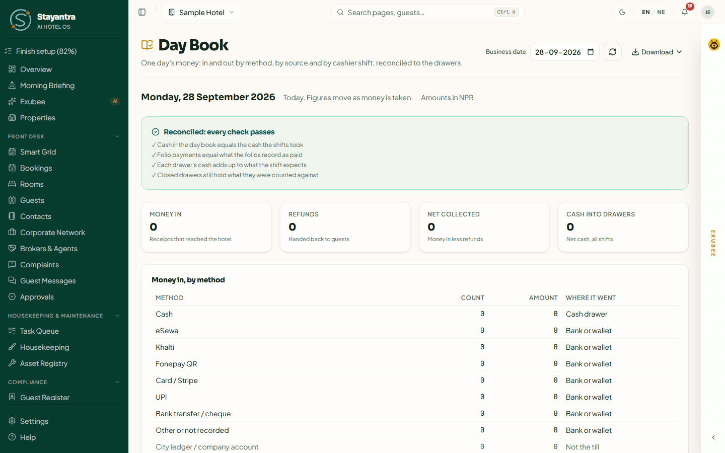The width and height of the screenshot is (725, 453).
Task: Open the Download dropdown
Action: [657, 52]
